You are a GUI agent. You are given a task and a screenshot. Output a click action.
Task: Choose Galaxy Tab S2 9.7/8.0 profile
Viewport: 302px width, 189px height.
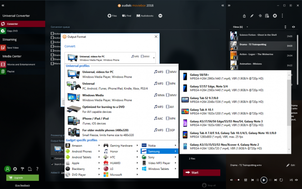click(x=233, y=100)
